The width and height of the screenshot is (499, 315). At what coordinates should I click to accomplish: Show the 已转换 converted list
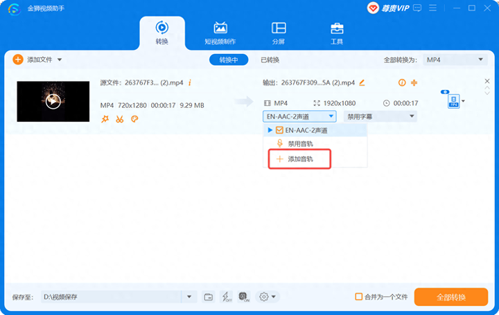point(270,60)
